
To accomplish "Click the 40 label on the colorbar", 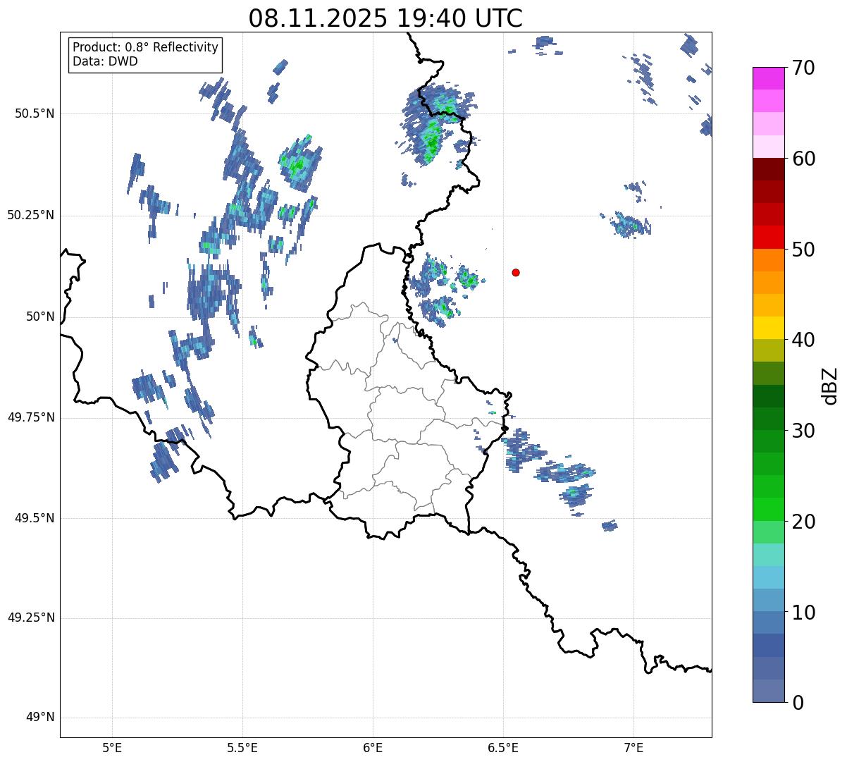I will click(803, 340).
